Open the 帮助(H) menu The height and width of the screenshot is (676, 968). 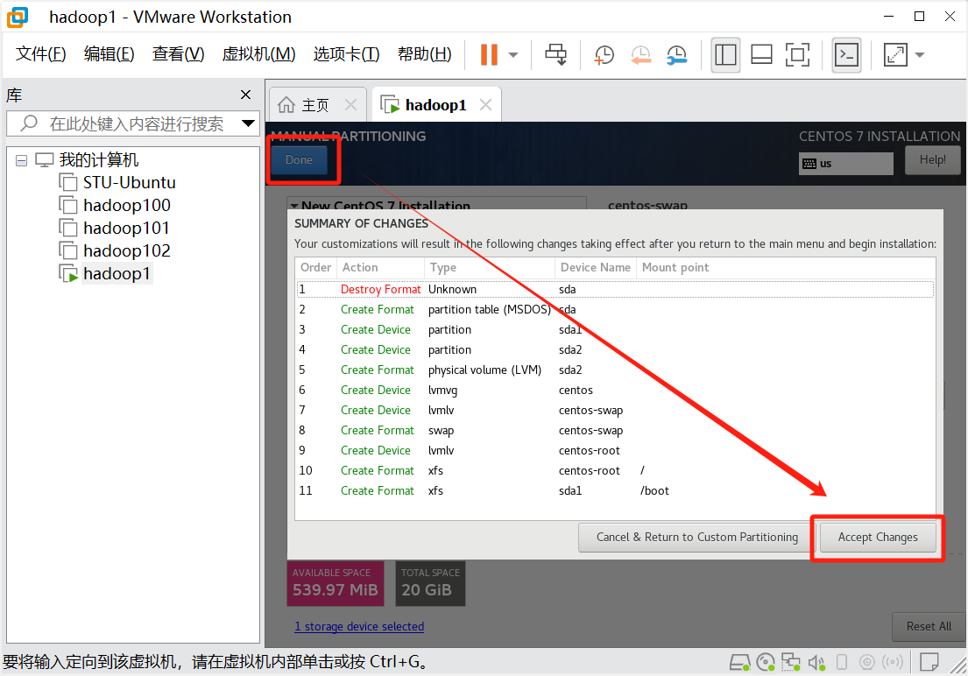coord(425,53)
